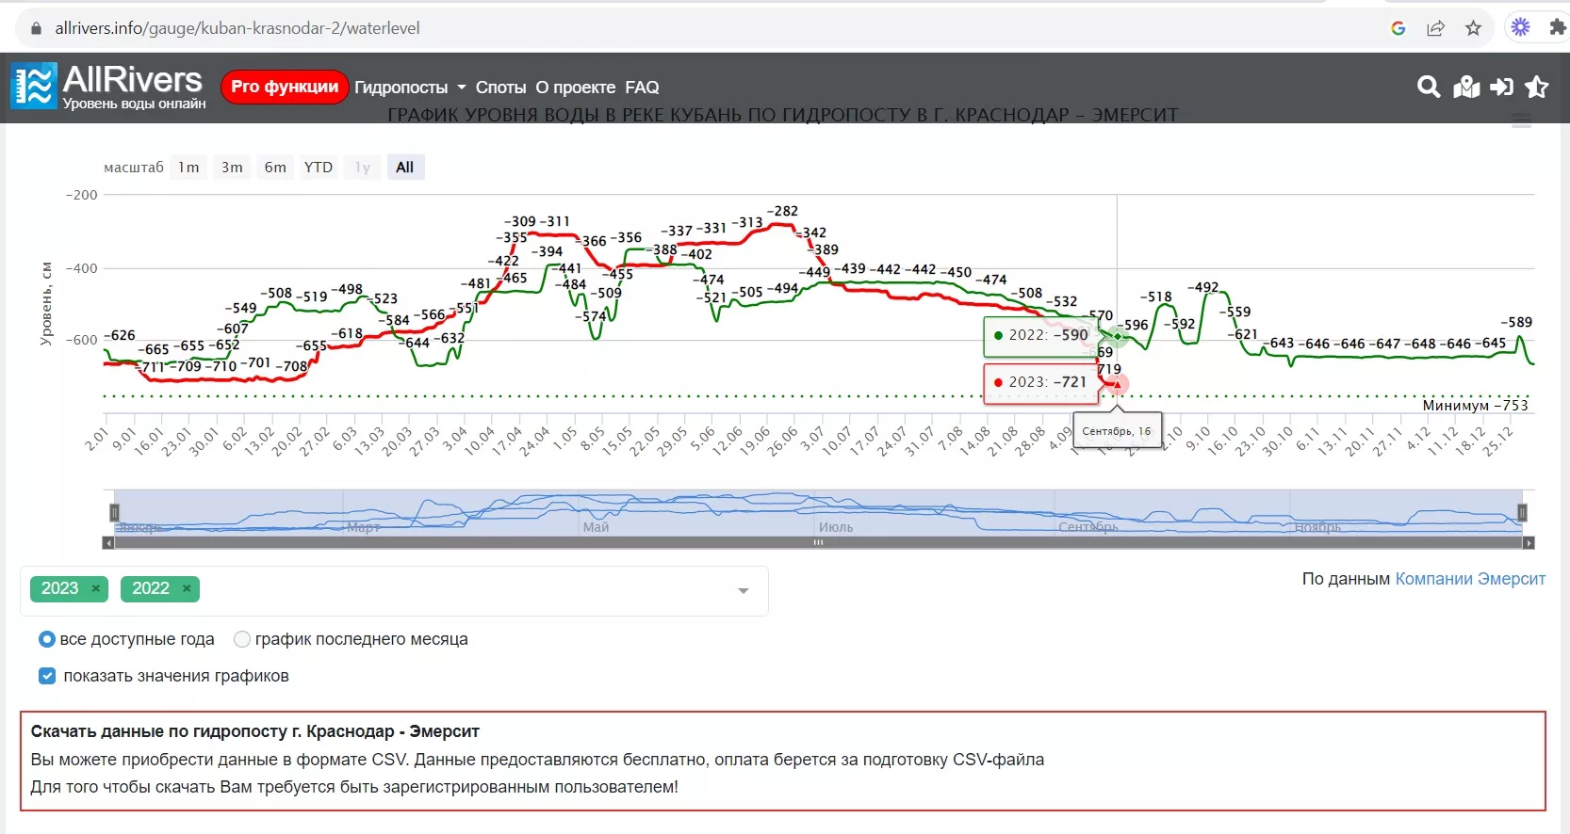This screenshot has height=834, width=1570.
Task: Click the search magnifier icon in header
Action: [1429, 88]
